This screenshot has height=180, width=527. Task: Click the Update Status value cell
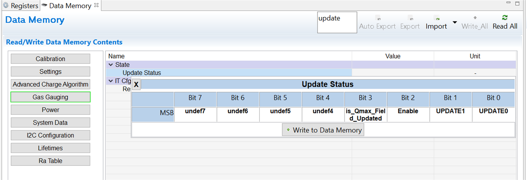coord(393,73)
